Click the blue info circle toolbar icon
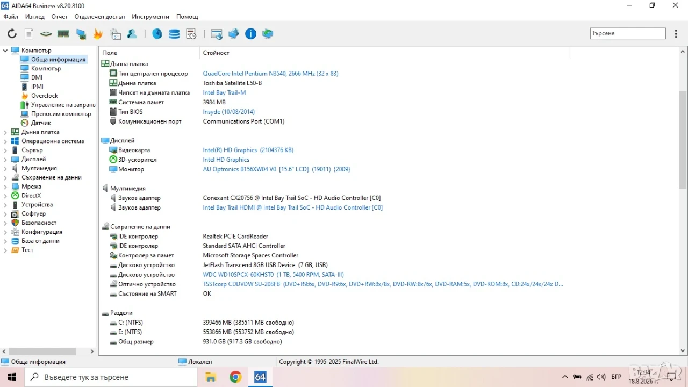 pos(251,34)
